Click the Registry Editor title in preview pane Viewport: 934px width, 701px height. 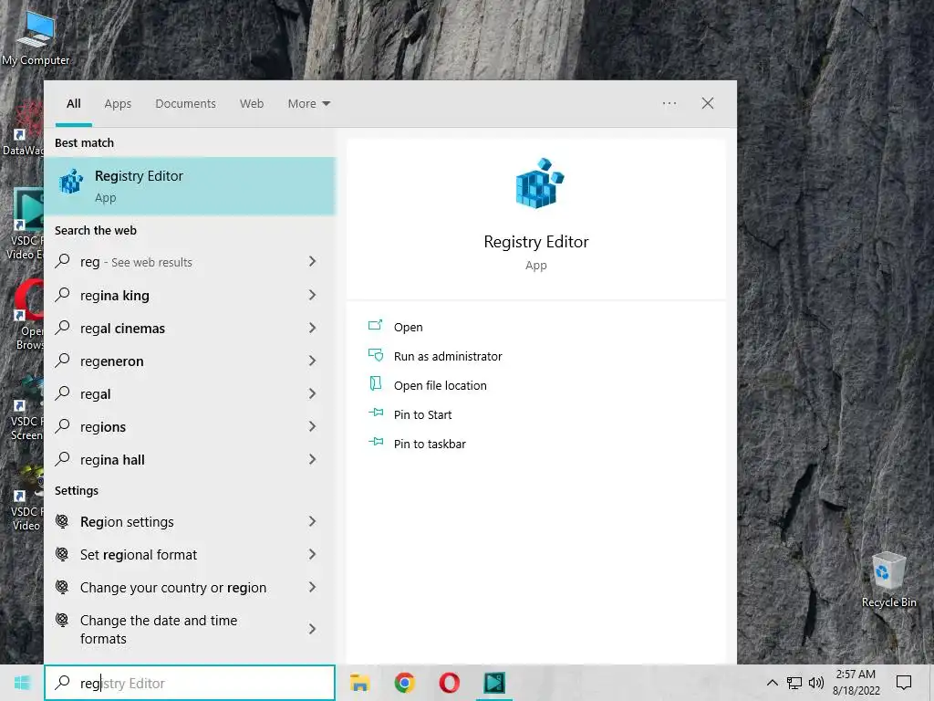(536, 241)
